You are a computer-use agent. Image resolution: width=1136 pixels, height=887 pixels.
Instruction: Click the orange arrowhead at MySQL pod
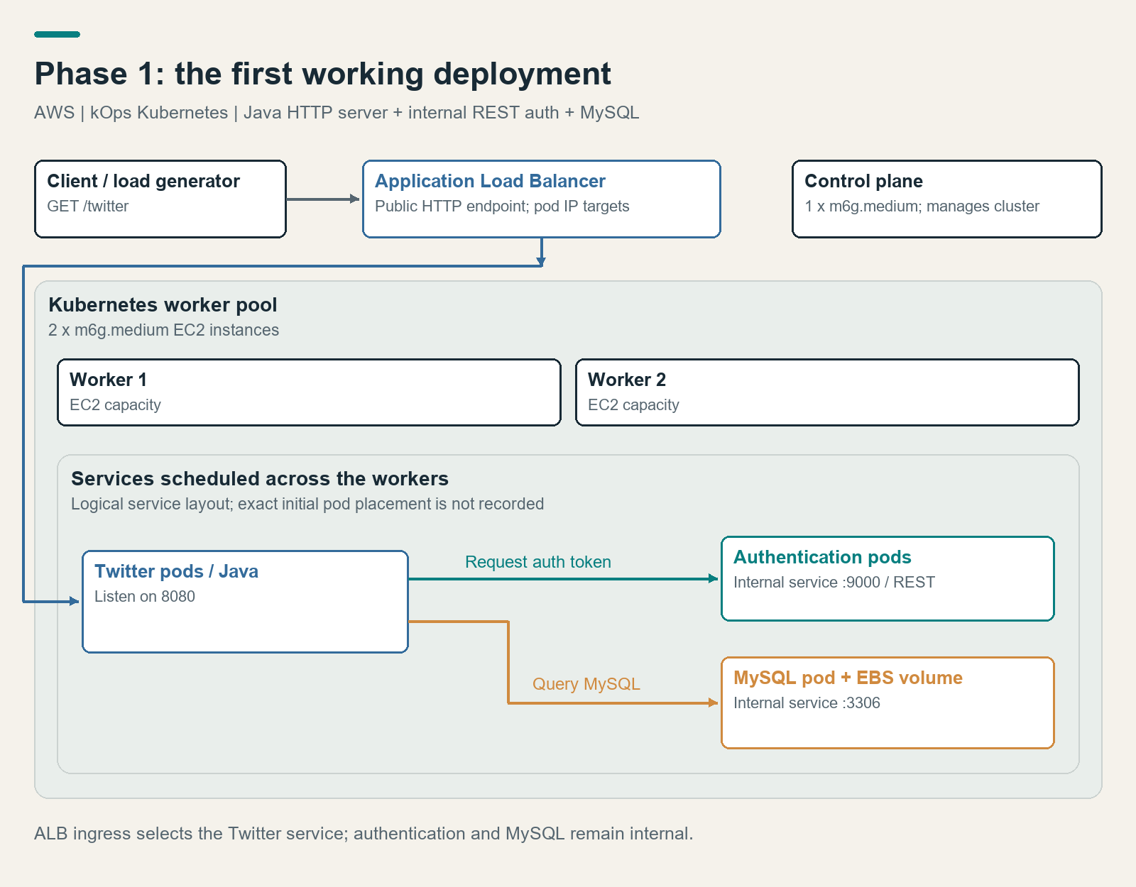click(x=714, y=703)
